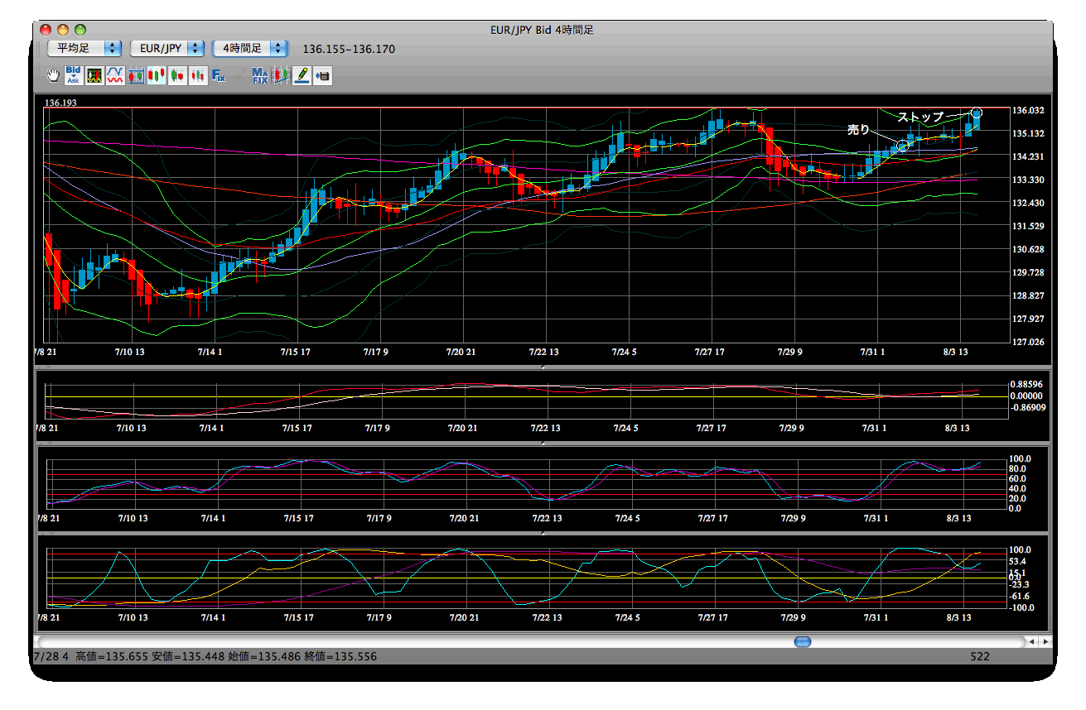The height and width of the screenshot is (710, 1086).
Task: Click the candlestick grid chart icon
Action: click(136, 76)
